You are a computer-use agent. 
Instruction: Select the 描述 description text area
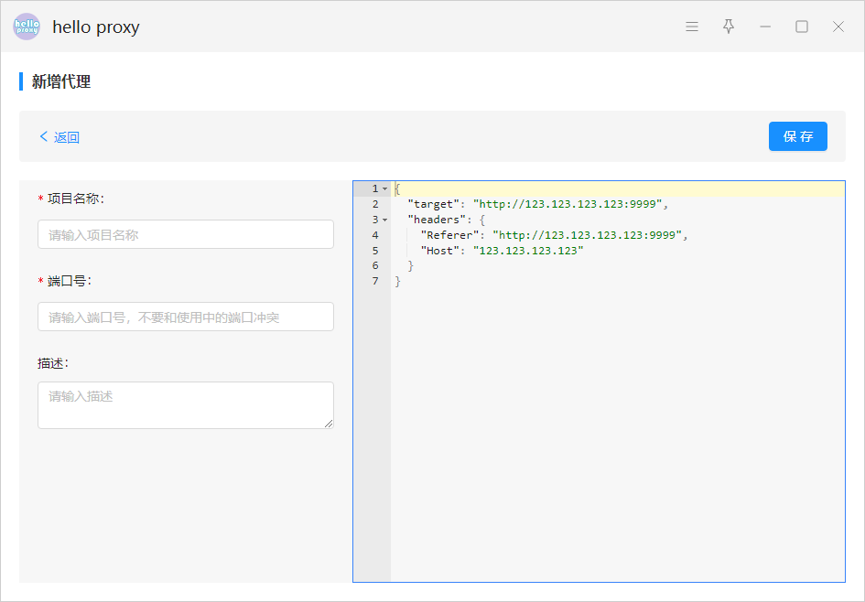(185, 404)
